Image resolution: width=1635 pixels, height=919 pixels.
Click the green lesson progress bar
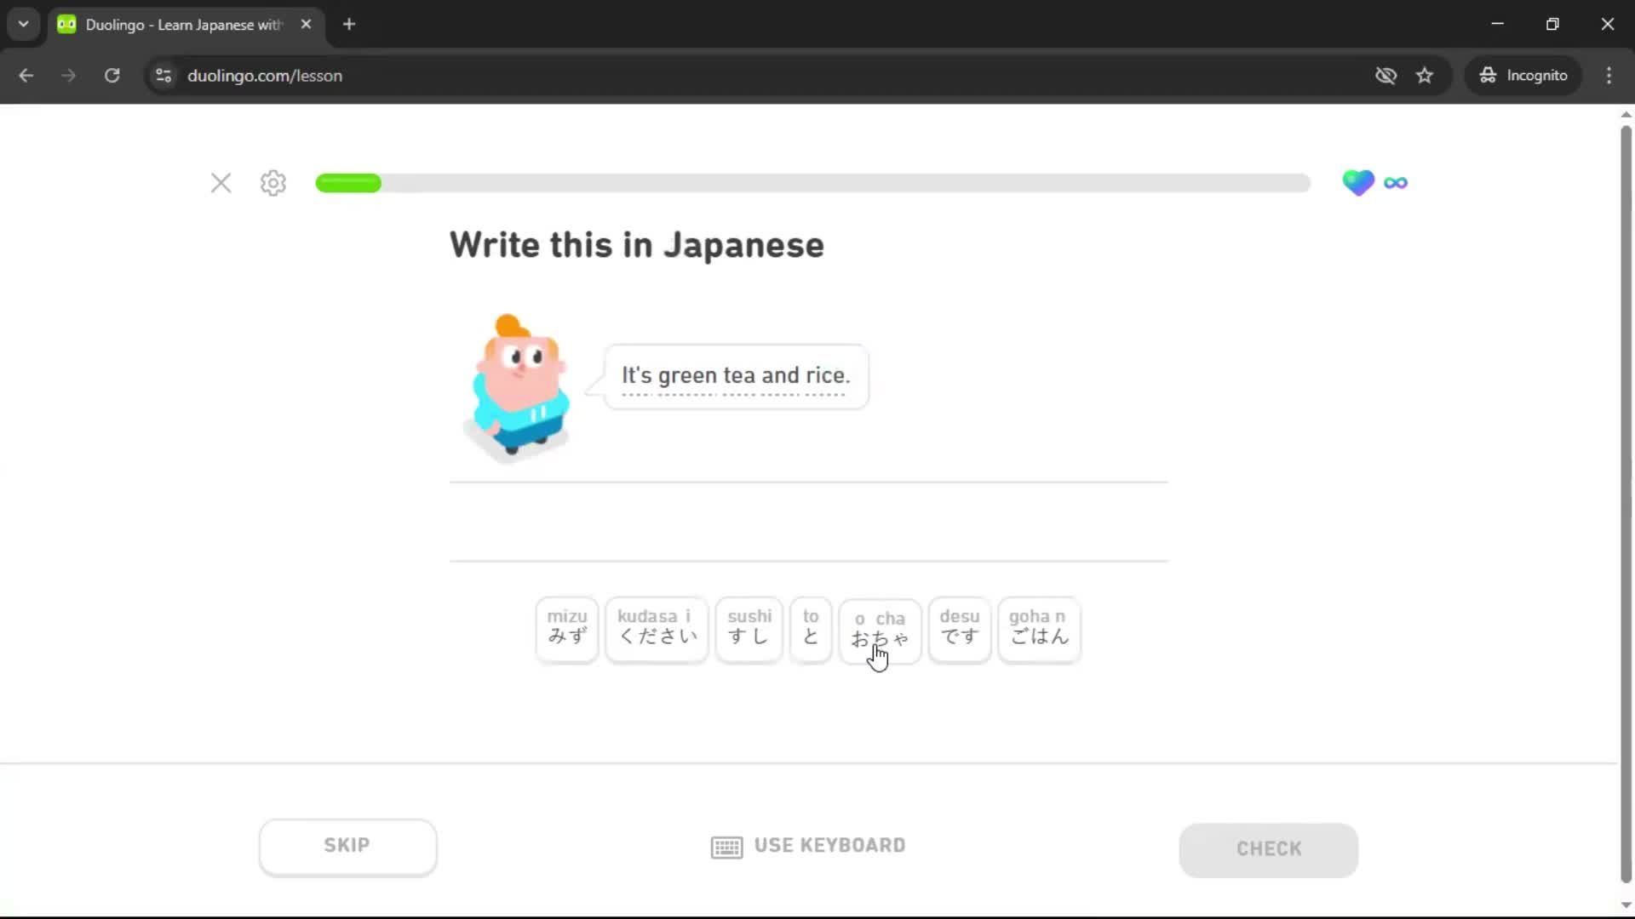(x=348, y=182)
